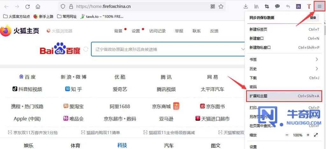Open the 新浪·微博 site link
The height and width of the screenshot is (149, 326).
click(x=74, y=77)
